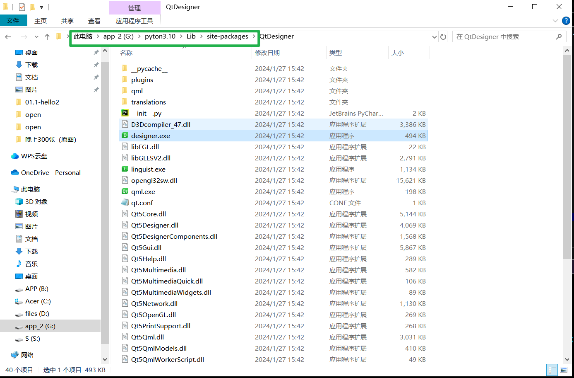Open APP (B:) drive in navigation pane
Viewport: 574px width, 378px height.
click(37, 288)
